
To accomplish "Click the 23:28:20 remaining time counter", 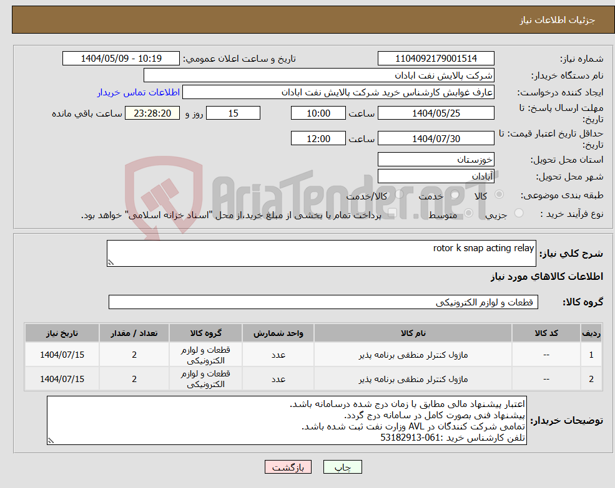I will (151, 113).
